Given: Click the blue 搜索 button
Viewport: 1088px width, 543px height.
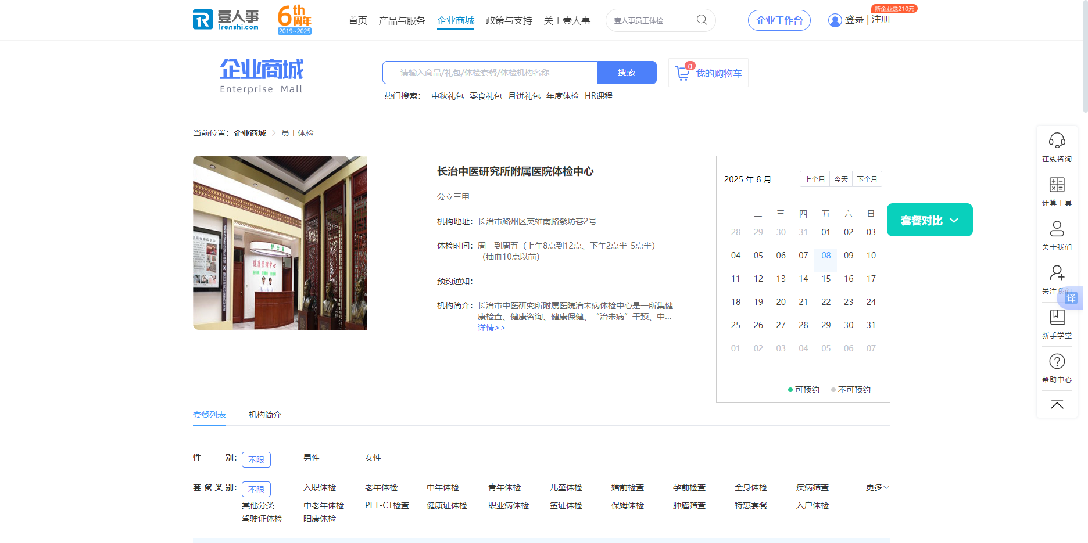Looking at the screenshot, I should [627, 73].
